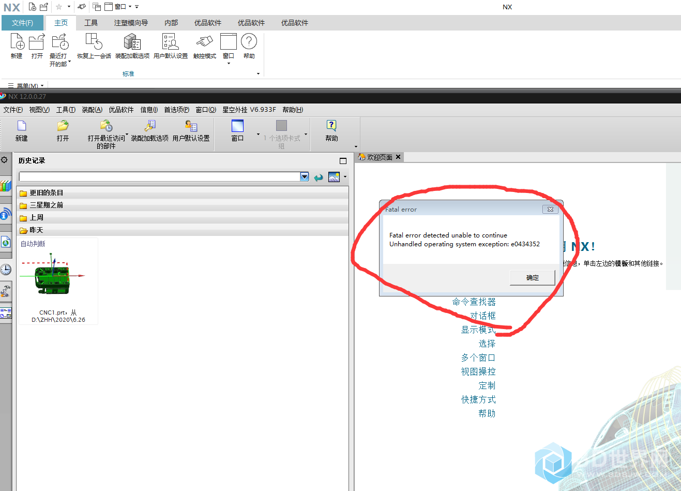Collapse 昨天 folder group
Image resolution: width=681 pixels, height=491 pixels.
[x=183, y=230]
